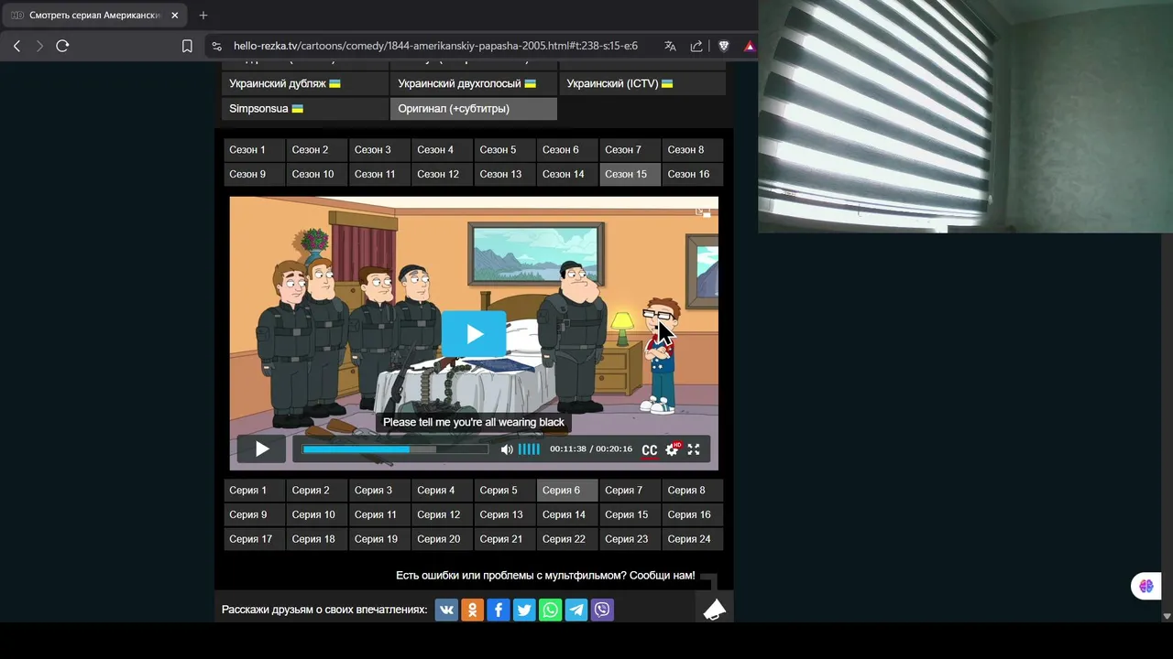Screen dimensions: 1173x659
Task: Seek on the video progress bar
Action: pos(395,449)
